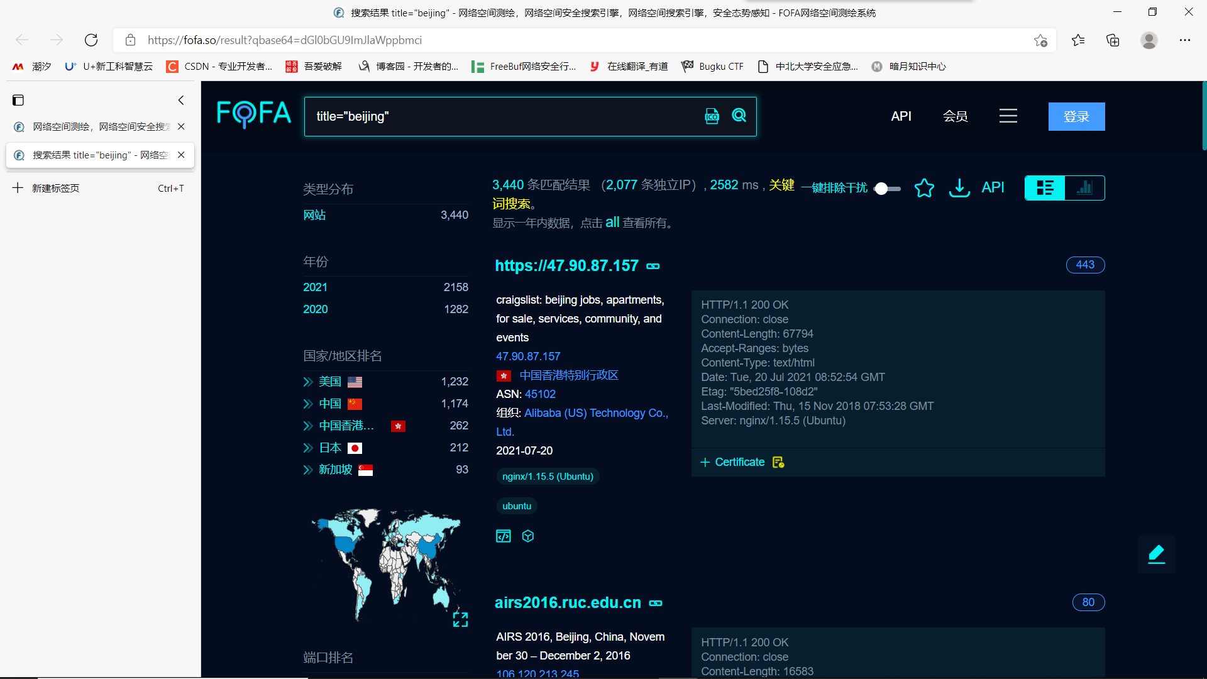Click the browser profile avatar
The height and width of the screenshot is (679, 1207).
coord(1149,40)
